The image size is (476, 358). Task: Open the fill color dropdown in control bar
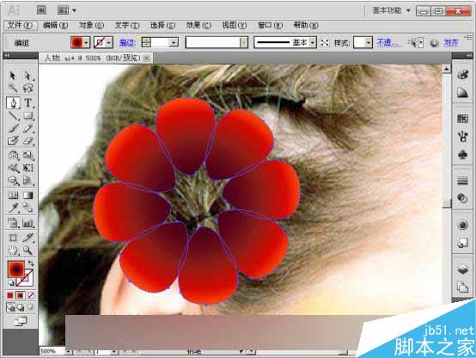click(86, 42)
